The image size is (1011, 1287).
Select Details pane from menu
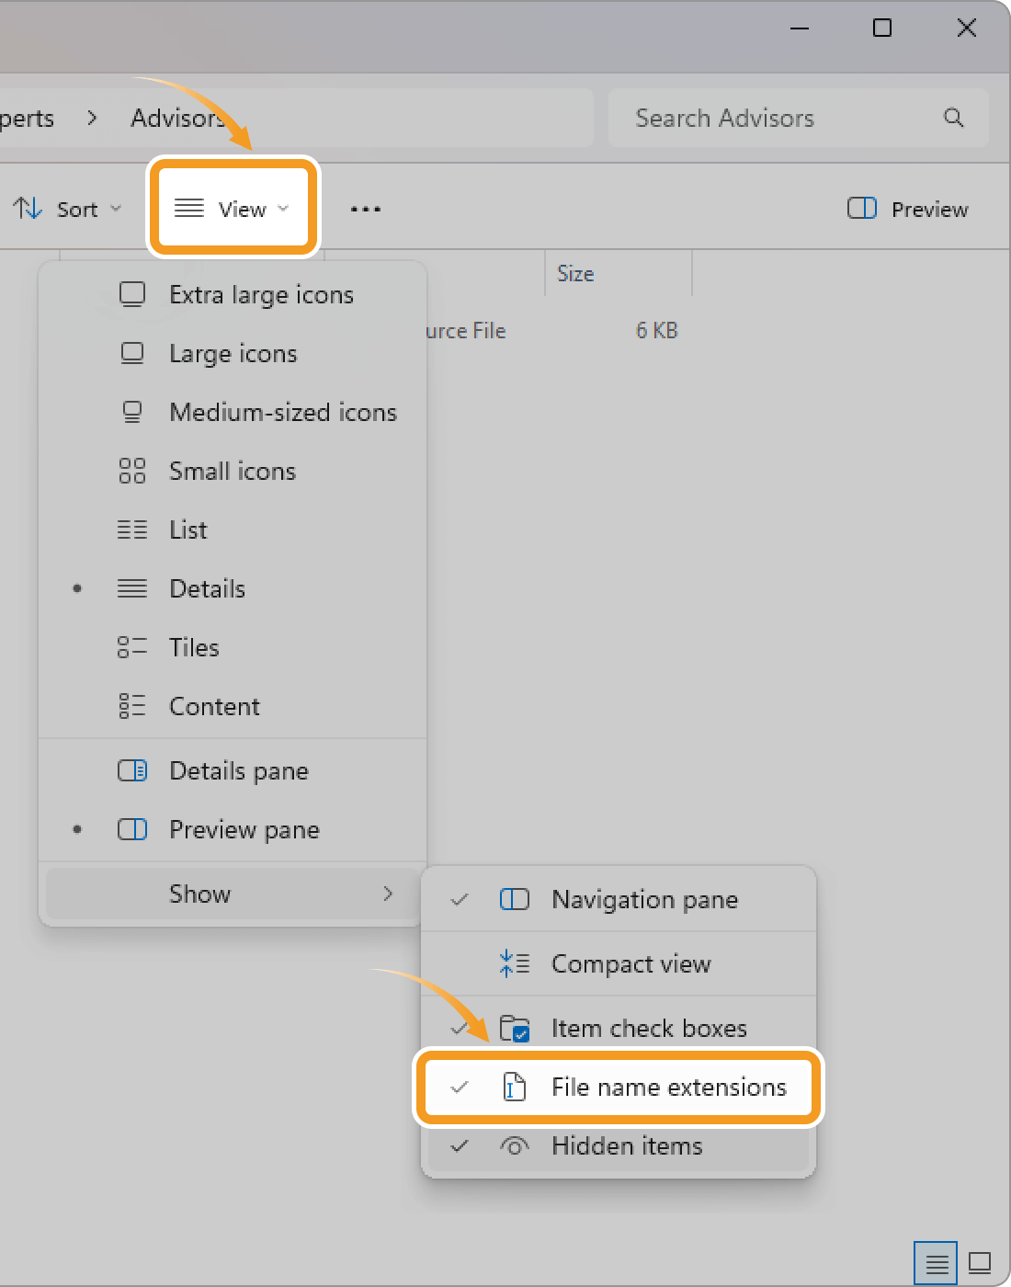tap(238, 771)
